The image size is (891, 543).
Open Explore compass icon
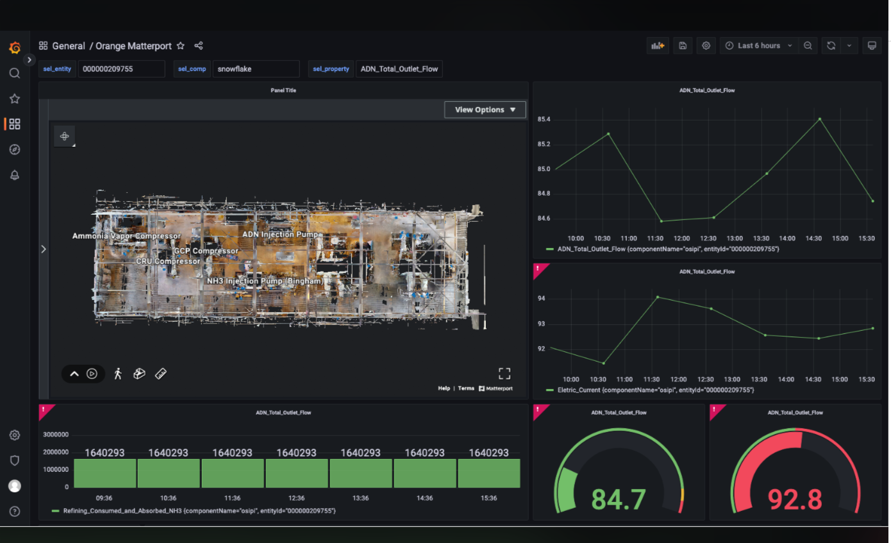[x=15, y=149]
